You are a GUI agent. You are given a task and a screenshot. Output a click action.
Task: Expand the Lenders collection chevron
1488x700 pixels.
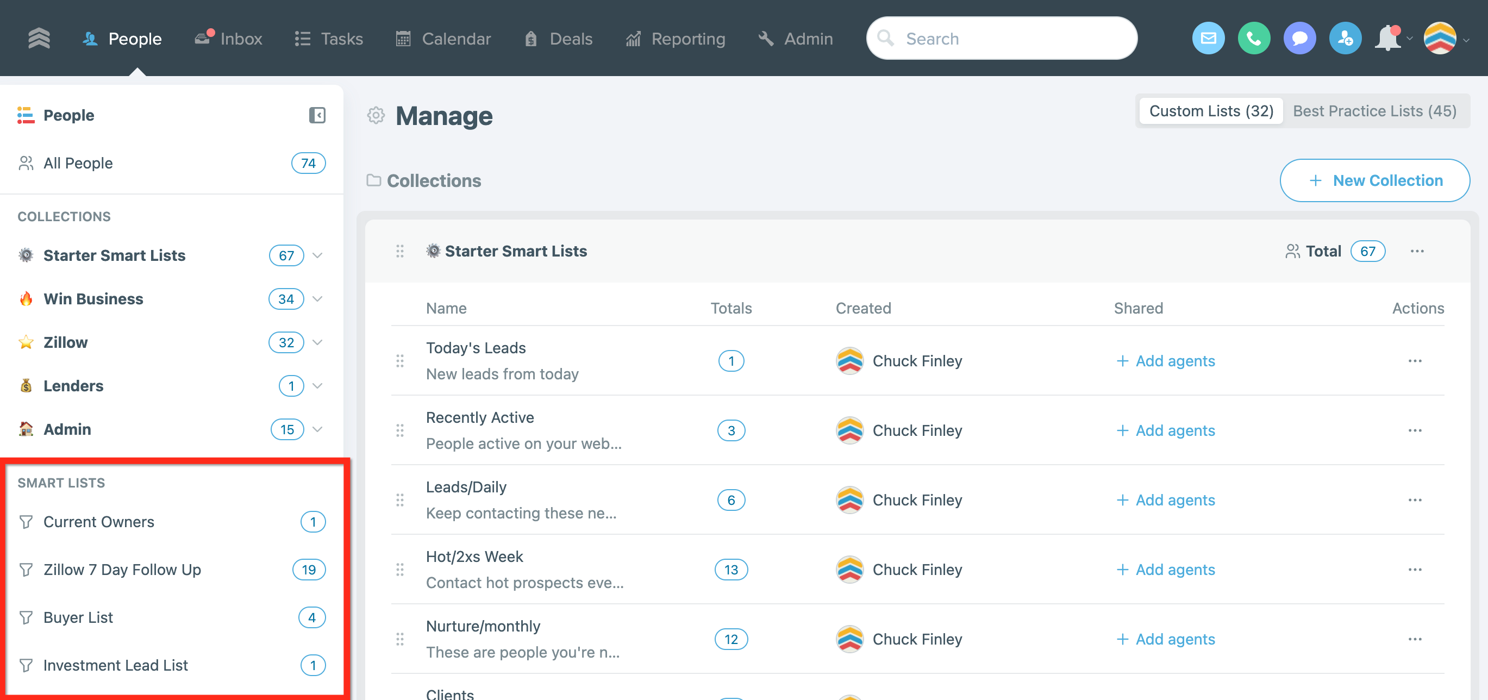click(317, 386)
